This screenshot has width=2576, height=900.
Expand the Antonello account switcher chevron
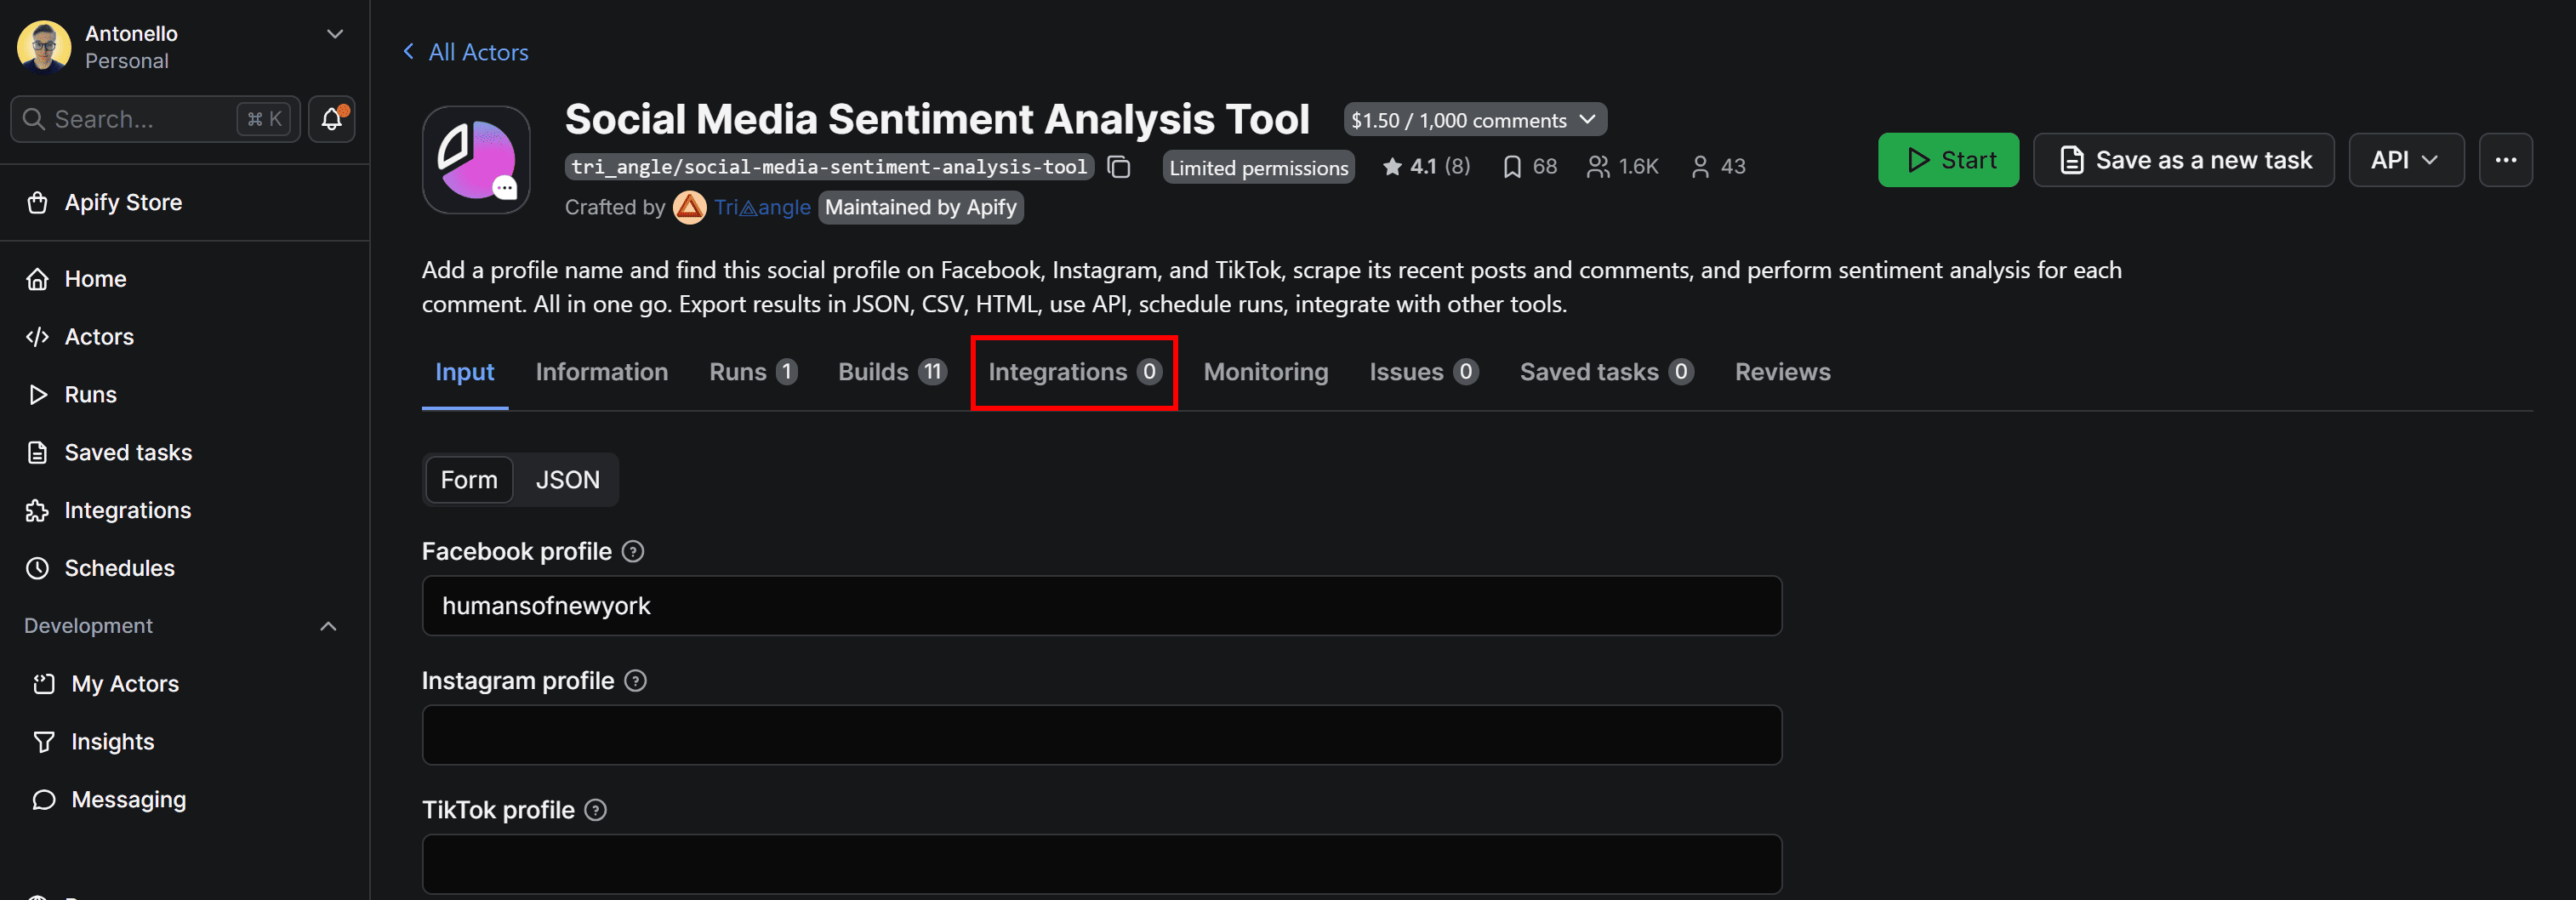pyautogui.click(x=335, y=34)
